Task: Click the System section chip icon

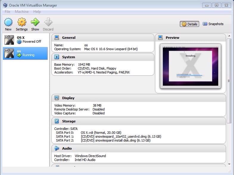Action: tap(57, 57)
